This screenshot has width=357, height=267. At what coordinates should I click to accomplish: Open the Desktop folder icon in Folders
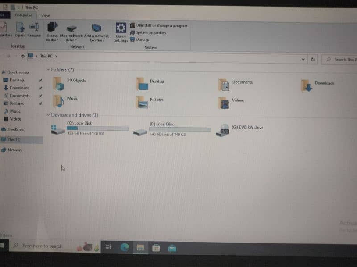coord(141,84)
